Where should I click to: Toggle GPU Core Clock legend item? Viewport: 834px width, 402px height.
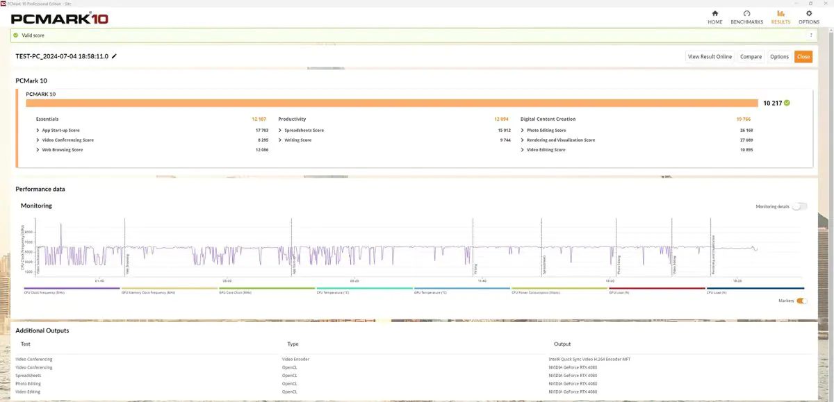267,291
